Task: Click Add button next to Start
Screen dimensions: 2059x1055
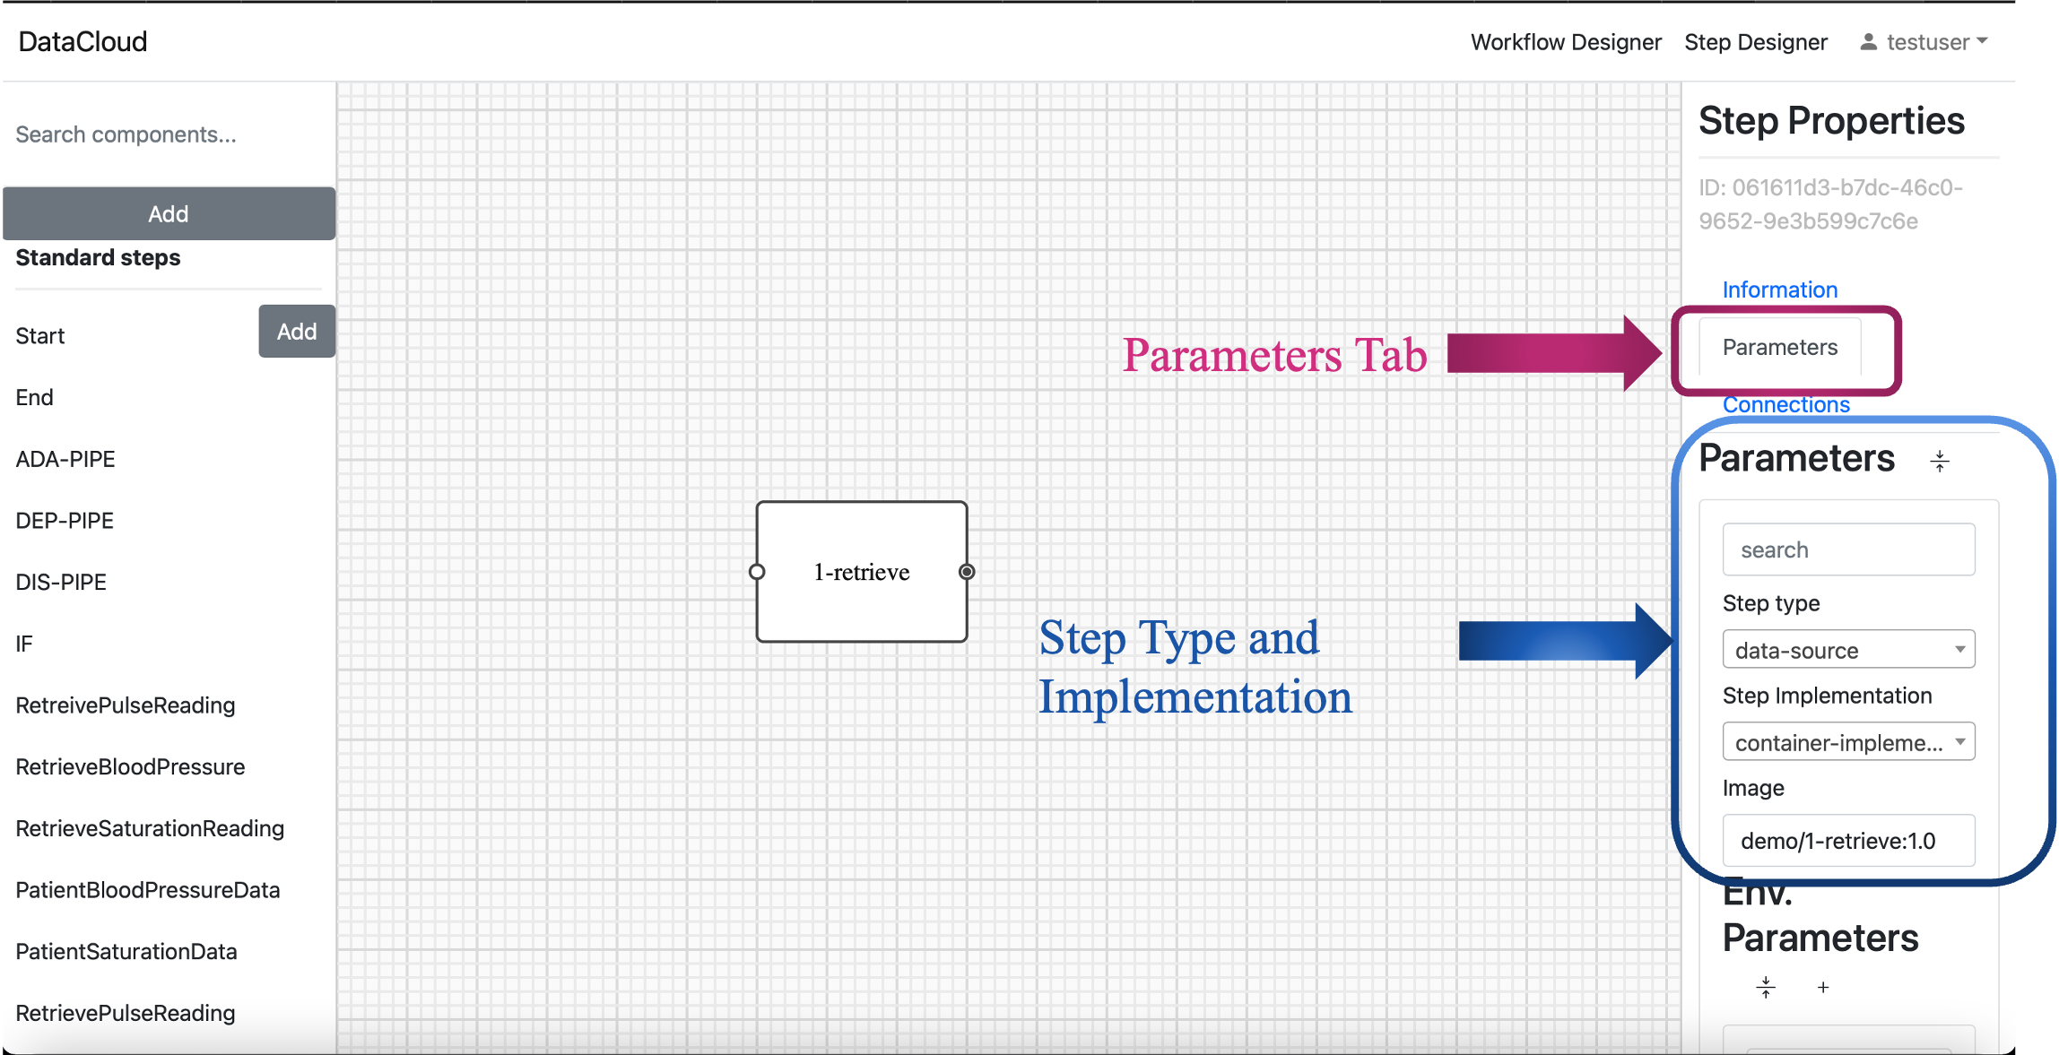Action: click(x=297, y=332)
